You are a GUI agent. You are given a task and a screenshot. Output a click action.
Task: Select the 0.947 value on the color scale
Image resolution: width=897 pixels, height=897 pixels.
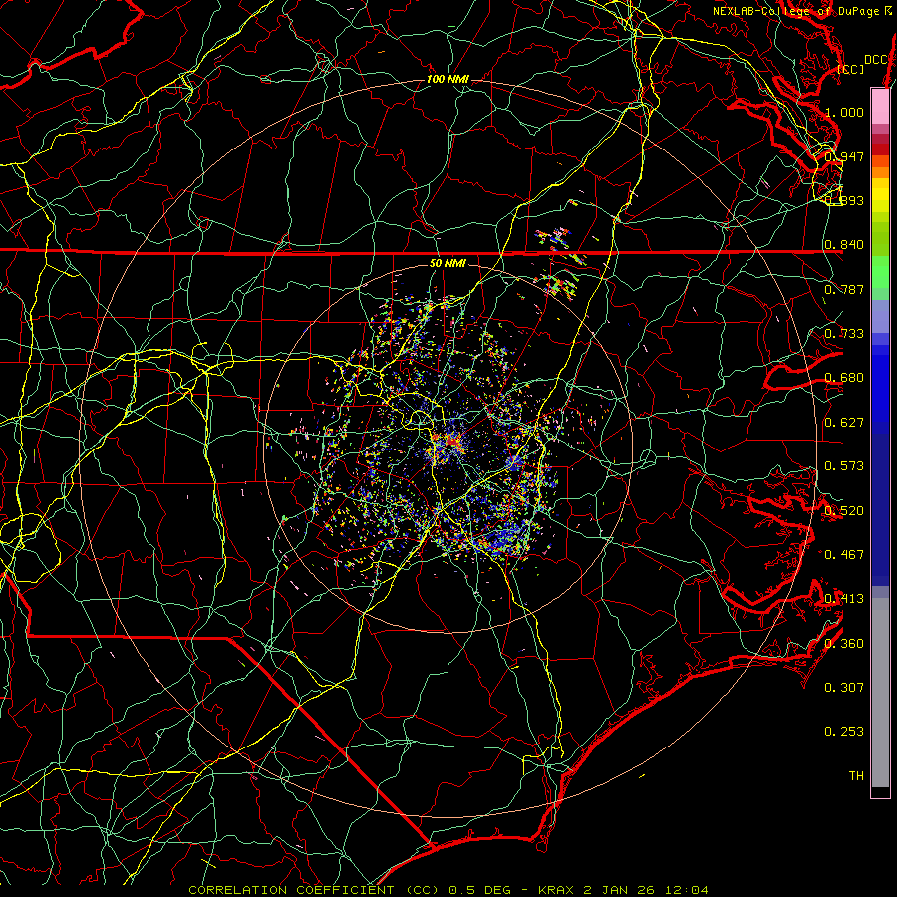(844, 156)
